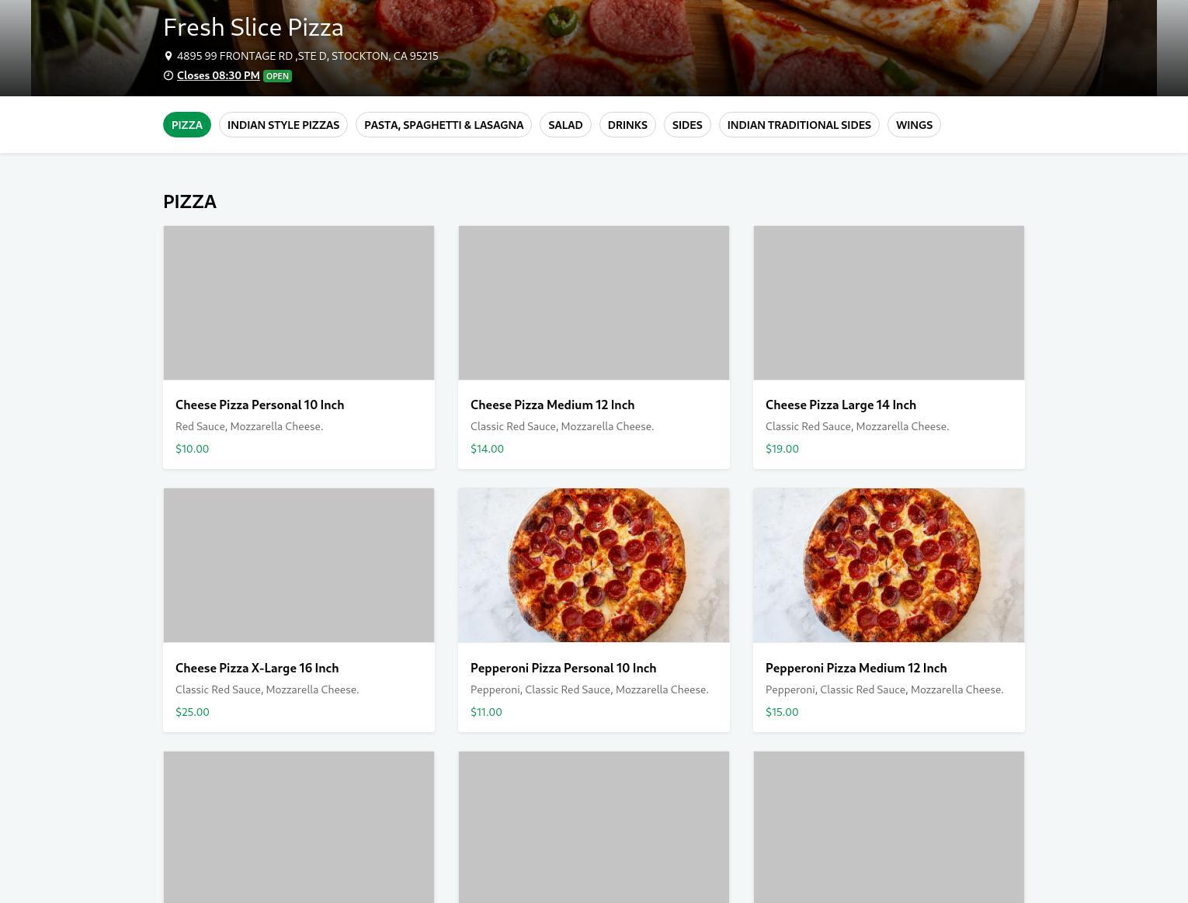
Task: Open Indian Traditional Sides category
Action: (799, 125)
